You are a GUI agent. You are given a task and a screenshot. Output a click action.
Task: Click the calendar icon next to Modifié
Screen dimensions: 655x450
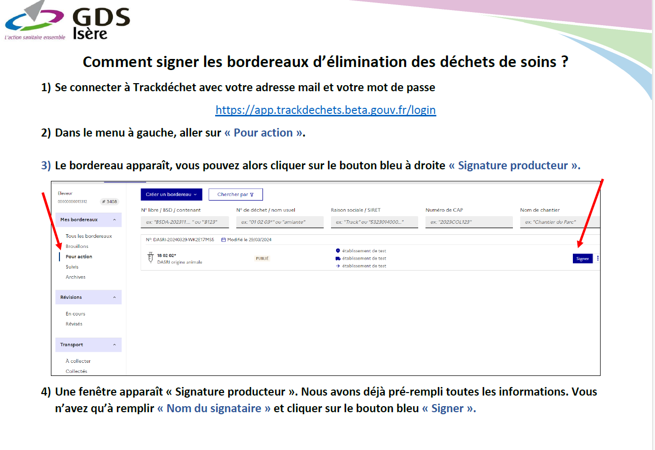pyautogui.click(x=224, y=239)
